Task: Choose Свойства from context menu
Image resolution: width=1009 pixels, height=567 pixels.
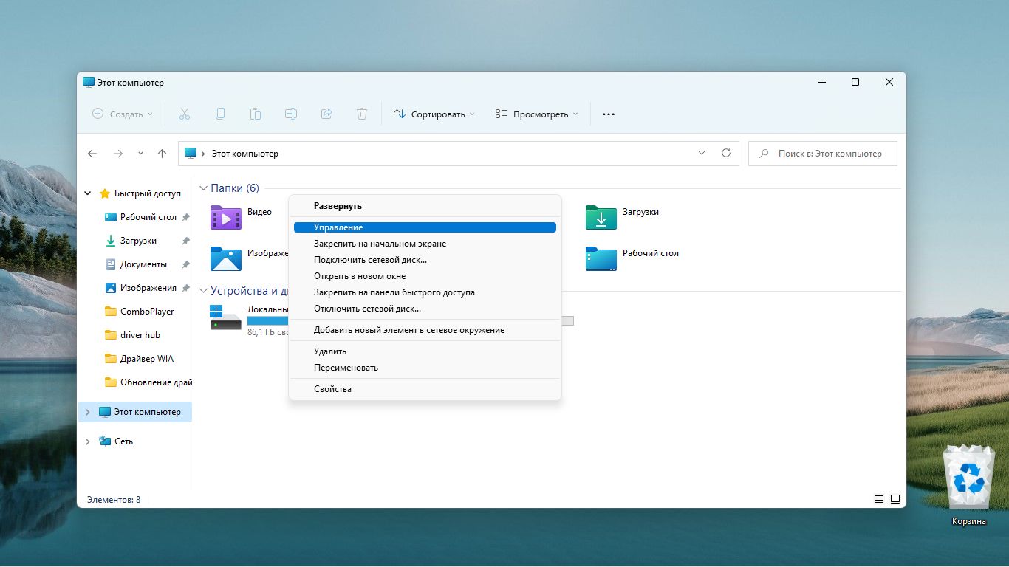Action: pyautogui.click(x=332, y=389)
